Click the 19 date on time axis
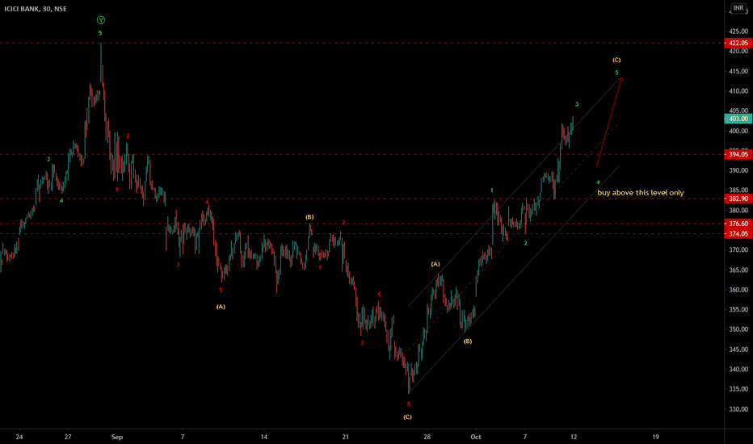This screenshot has height=444, width=753. click(x=655, y=437)
